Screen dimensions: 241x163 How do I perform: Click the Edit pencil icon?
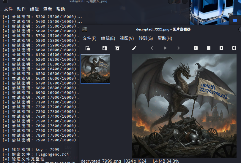134,48
